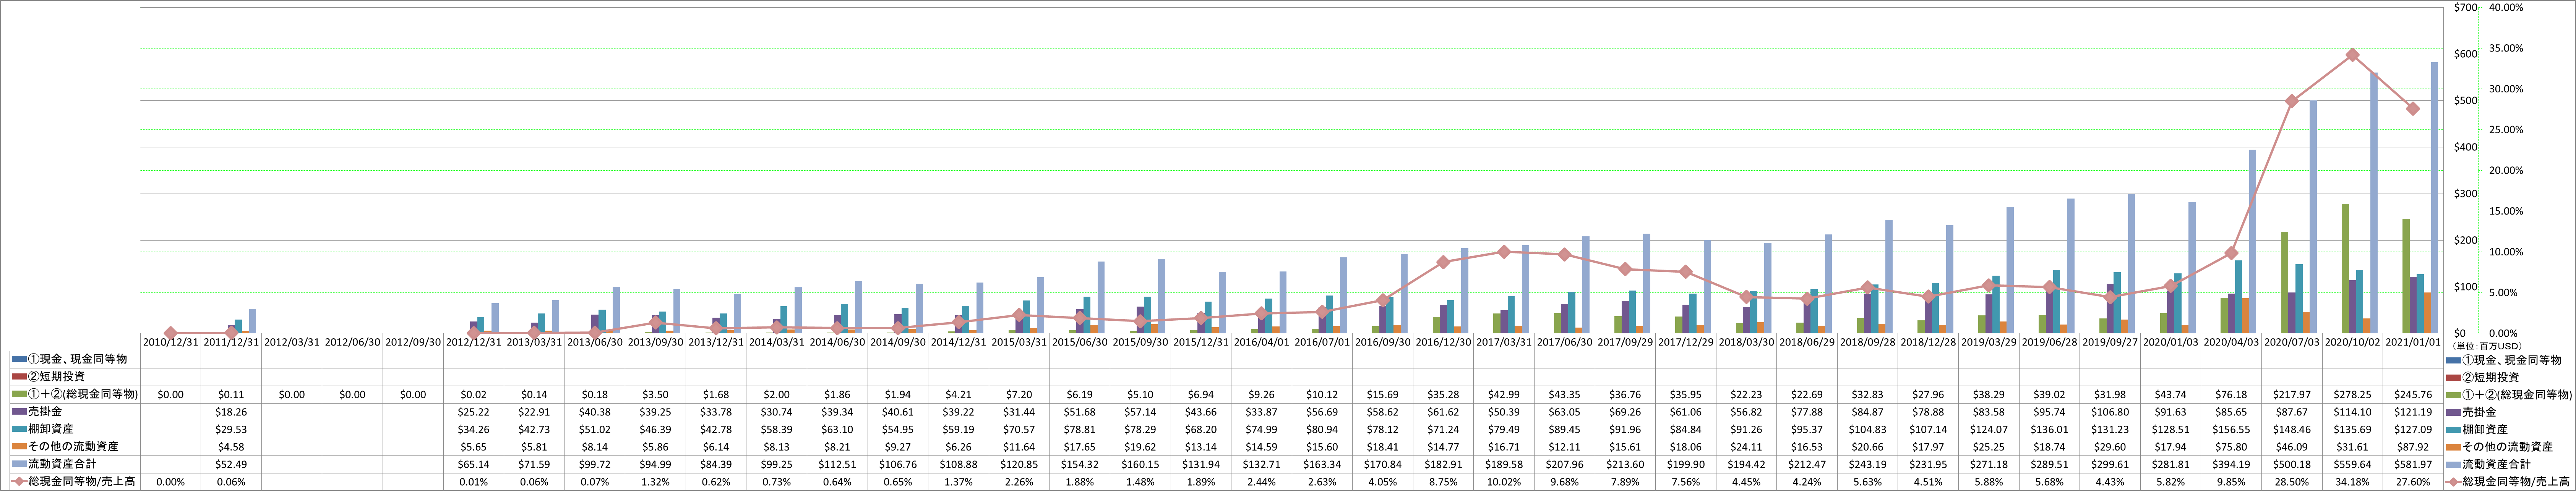Image resolution: width=2576 pixels, height=491 pixels.
Task: Click the cell showing $35.28
Action: tap(1443, 394)
